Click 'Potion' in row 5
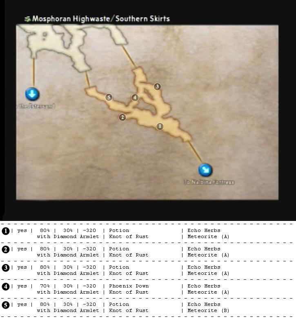Image resolution: width=296 pixels, height=321 pixels. click(119, 304)
